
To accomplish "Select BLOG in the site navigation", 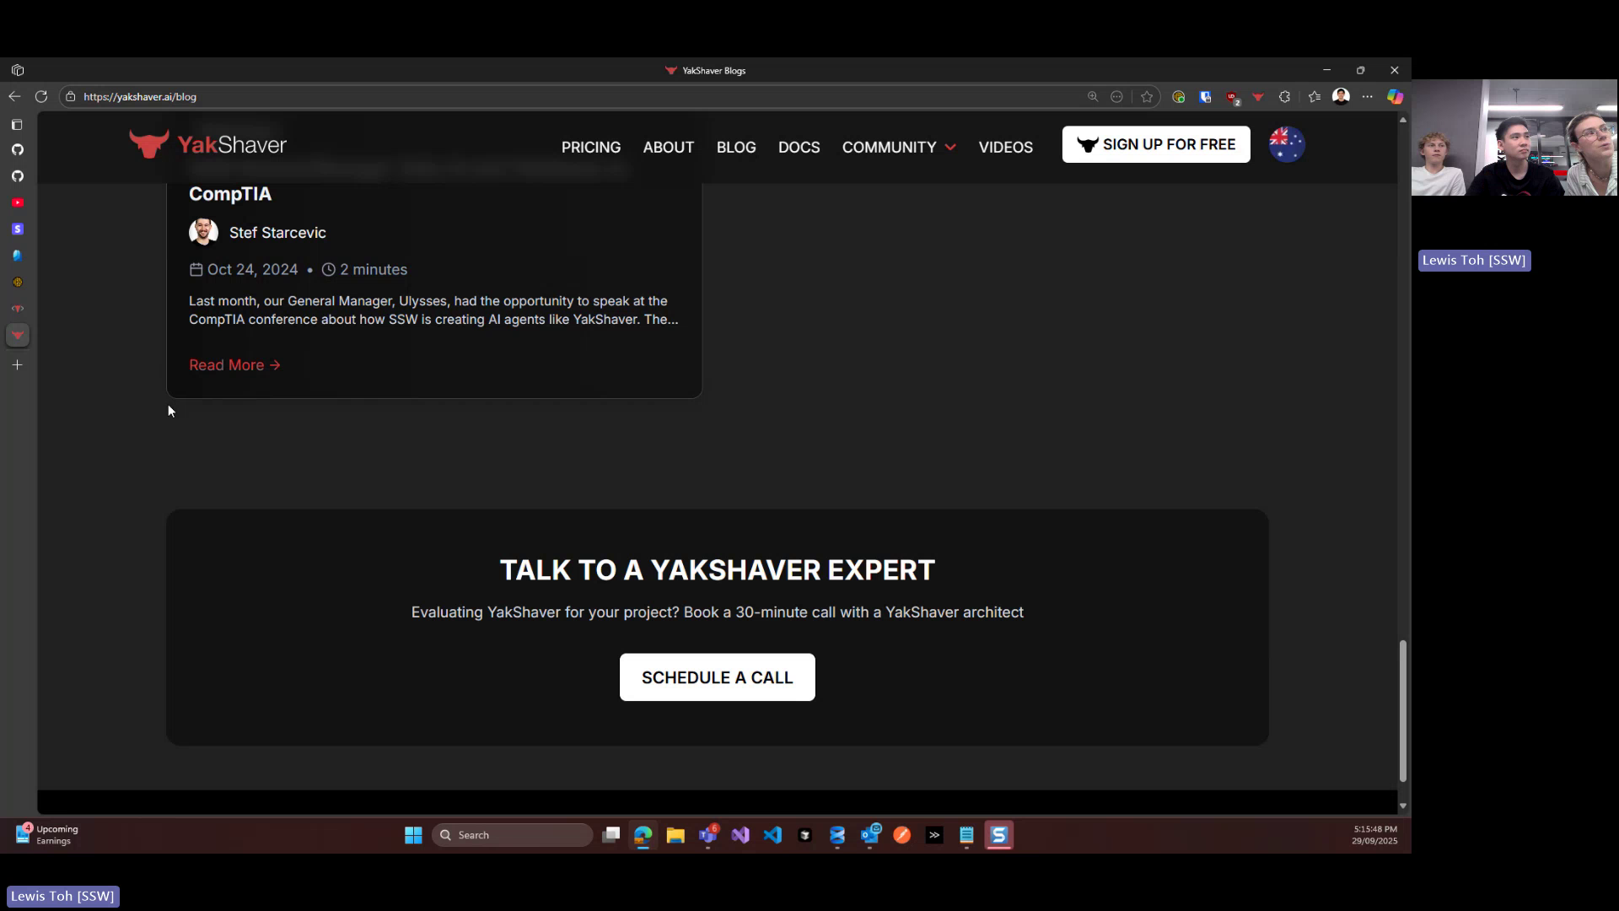I will [x=735, y=147].
